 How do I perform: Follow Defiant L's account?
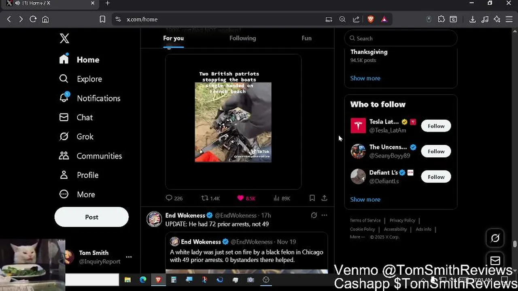[x=436, y=177]
